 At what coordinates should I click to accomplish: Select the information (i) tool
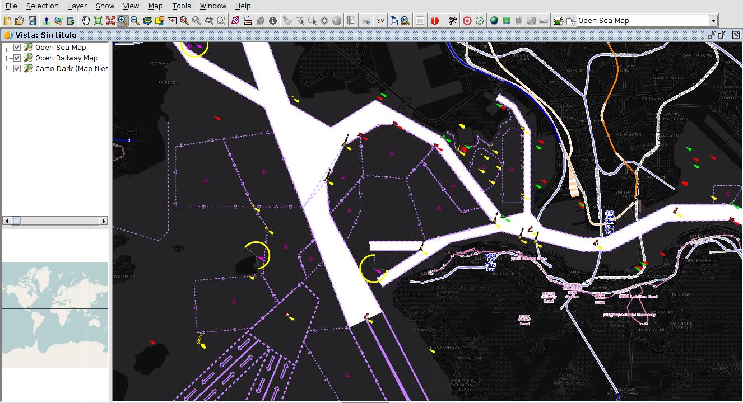(273, 21)
